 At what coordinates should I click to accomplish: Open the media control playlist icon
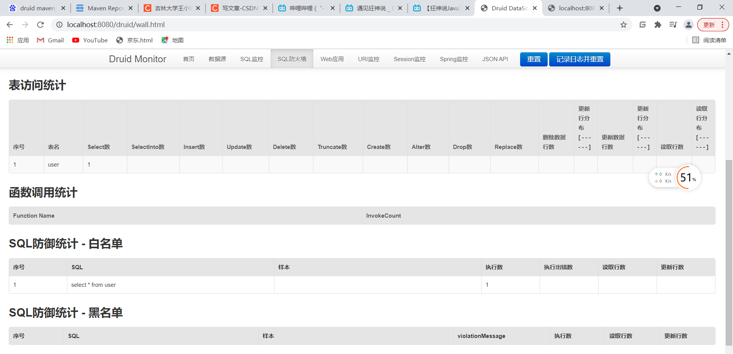[x=673, y=25]
